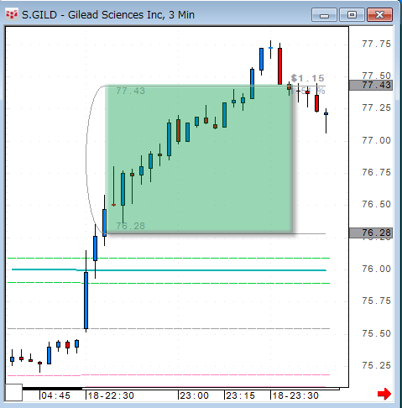
Task: Click the 18-22:30 time axis label
Action: pyautogui.click(x=111, y=395)
